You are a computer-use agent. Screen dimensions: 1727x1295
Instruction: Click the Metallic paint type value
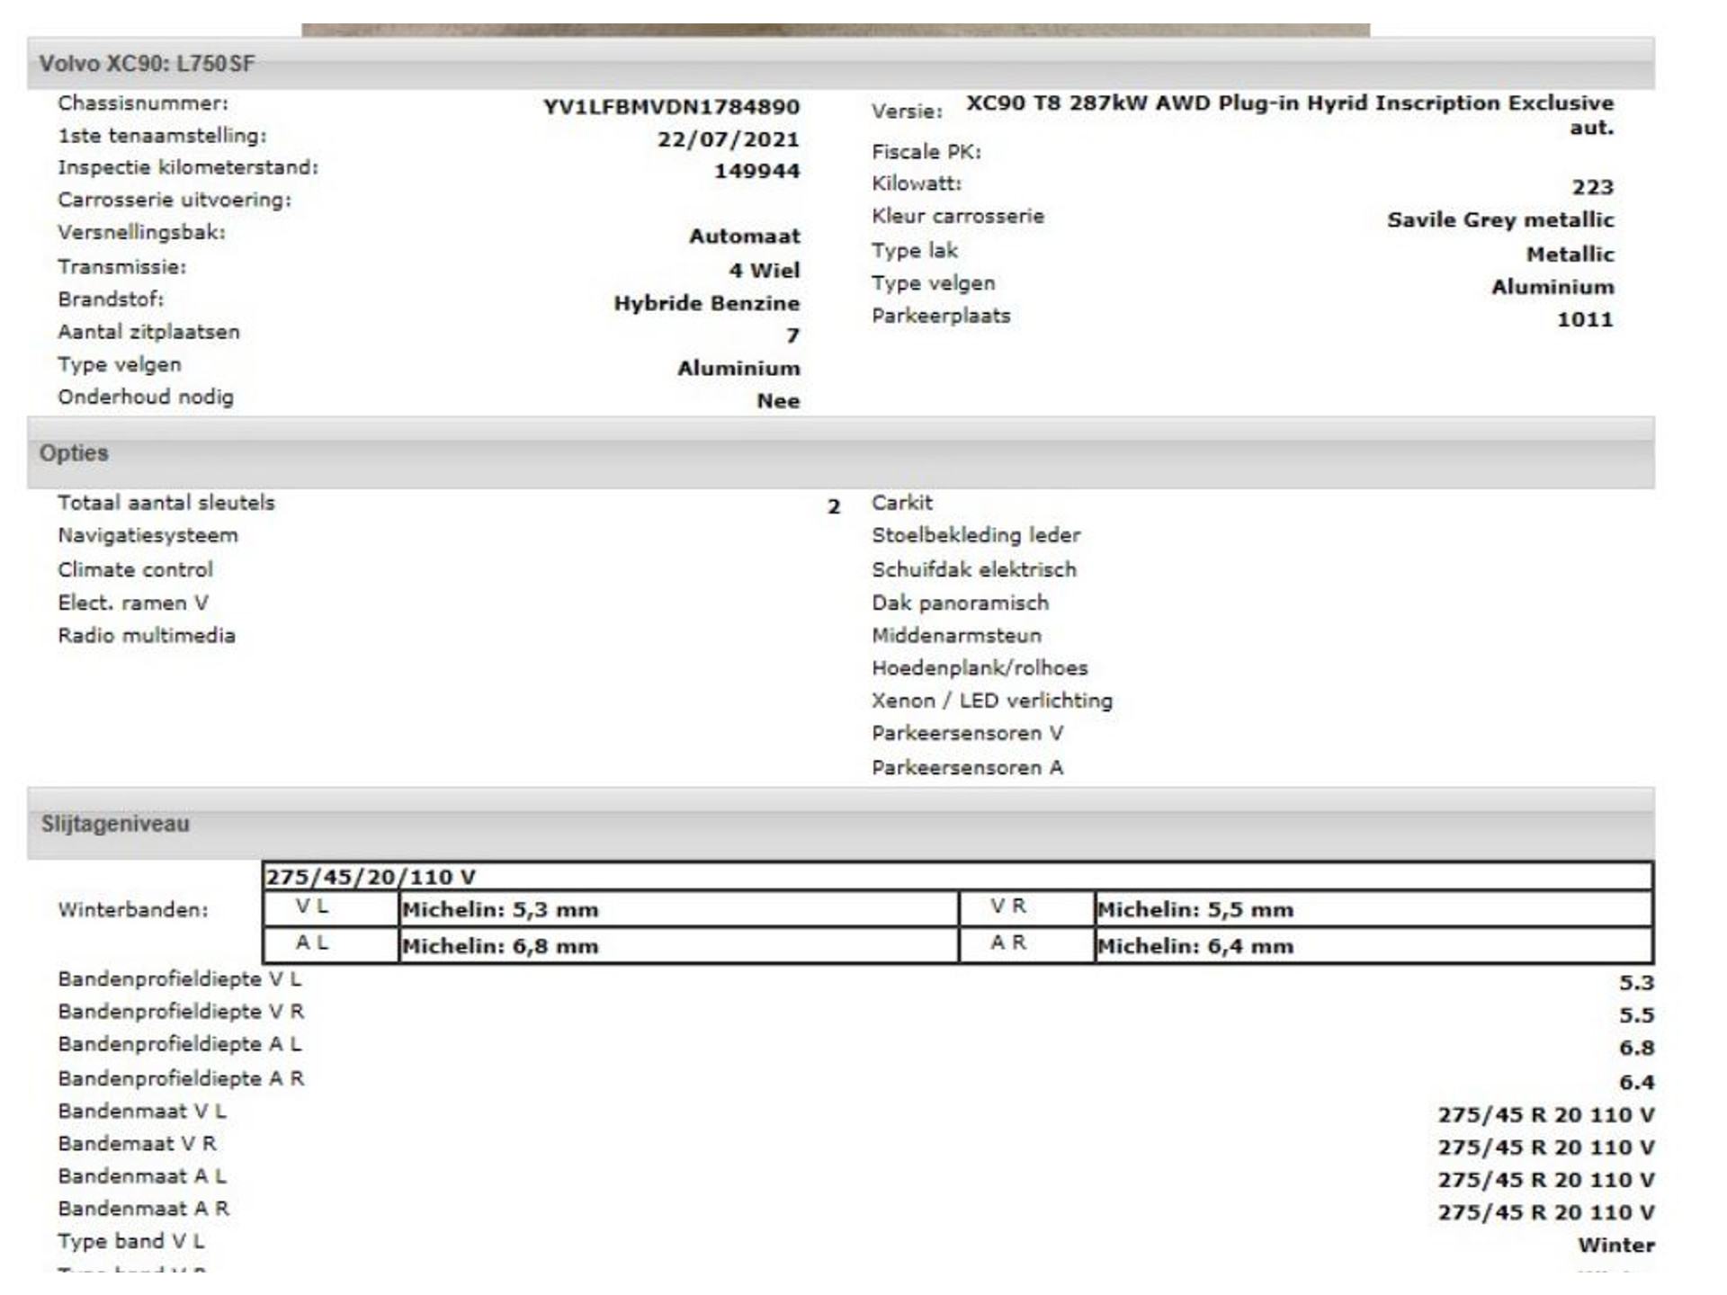1570,255
